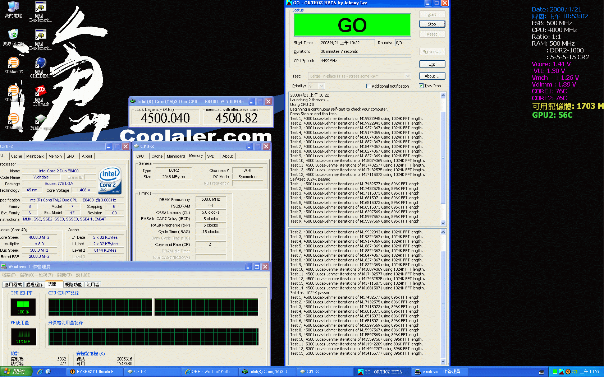Open the Priority dropdown in ORTHOS

pyautogui.click(x=321, y=86)
